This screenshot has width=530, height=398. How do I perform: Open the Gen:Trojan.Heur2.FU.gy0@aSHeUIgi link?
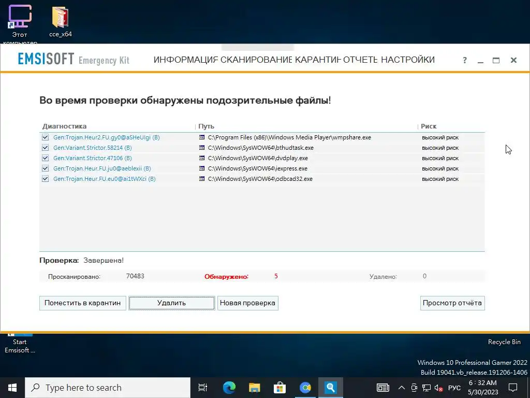point(107,137)
